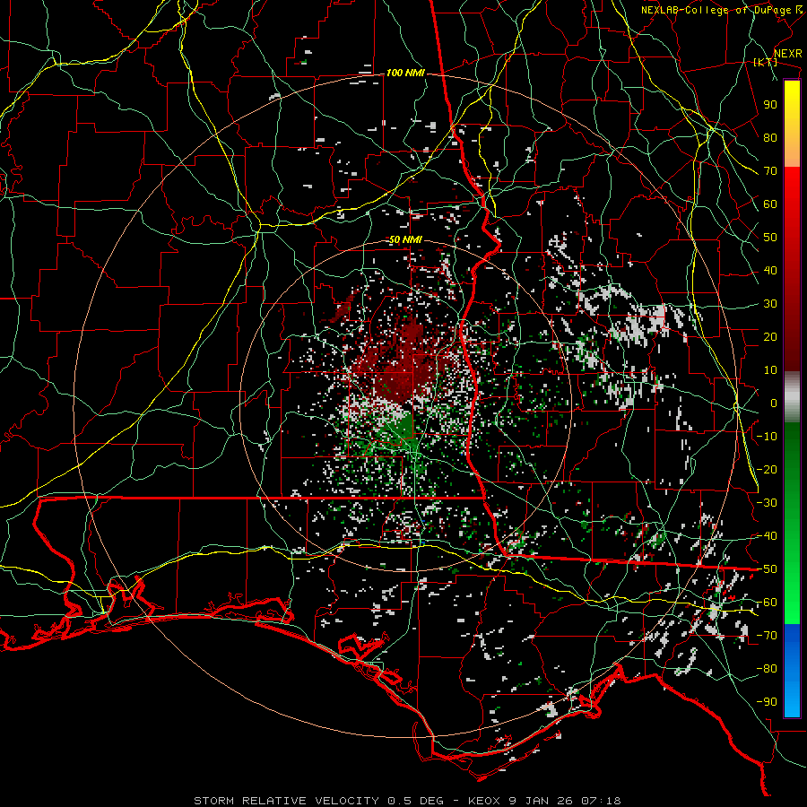The image size is (807, 807).
Task: Click the -70 scale value
Action: [x=767, y=636]
